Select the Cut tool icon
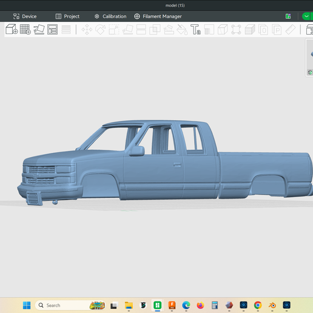This screenshot has width=313, height=313. pos(141,30)
